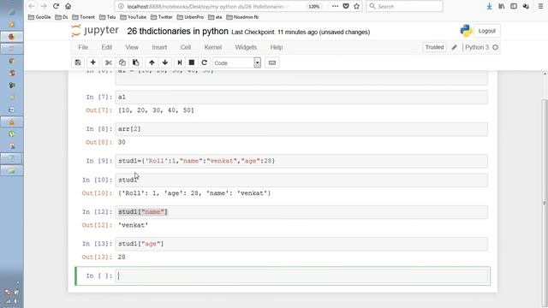Copy selected cells using the toolbar icon
The image size is (548, 308).
coord(122,62)
